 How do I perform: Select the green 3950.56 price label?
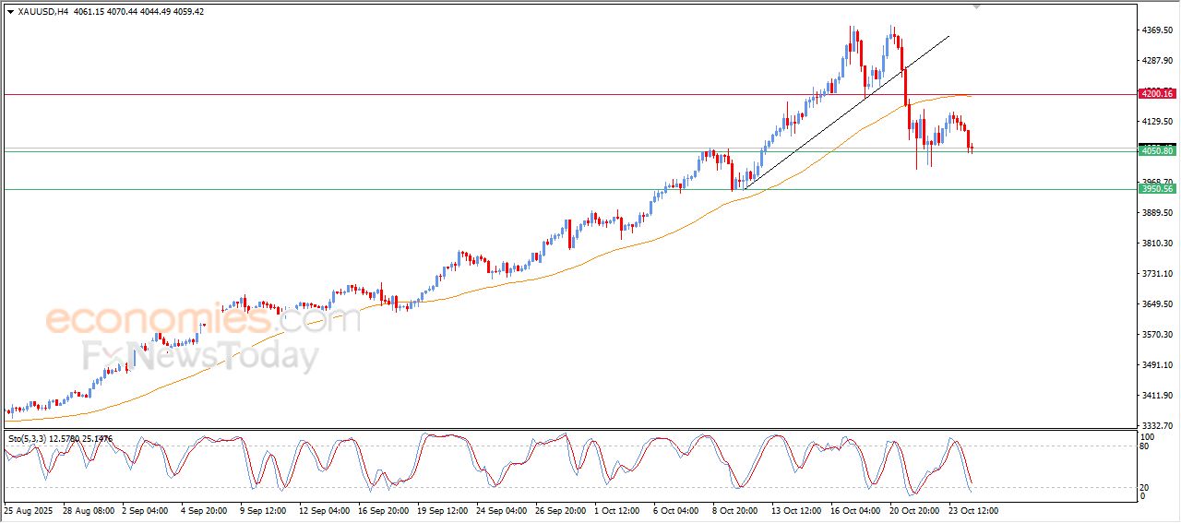[1156, 189]
